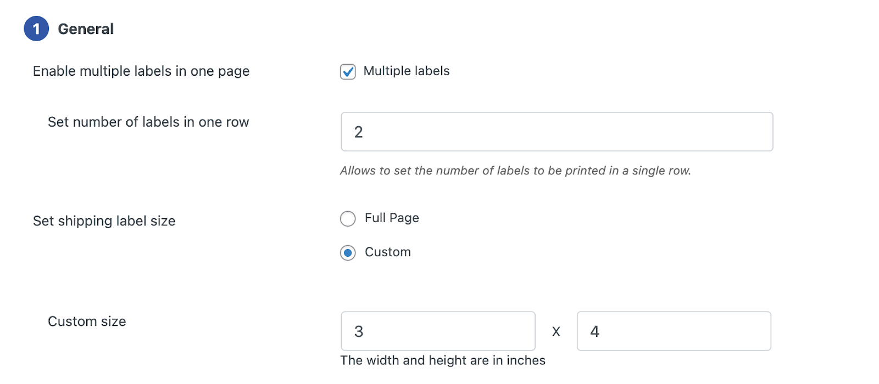
Task: Click the italic help text about single row
Action: click(515, 171)
